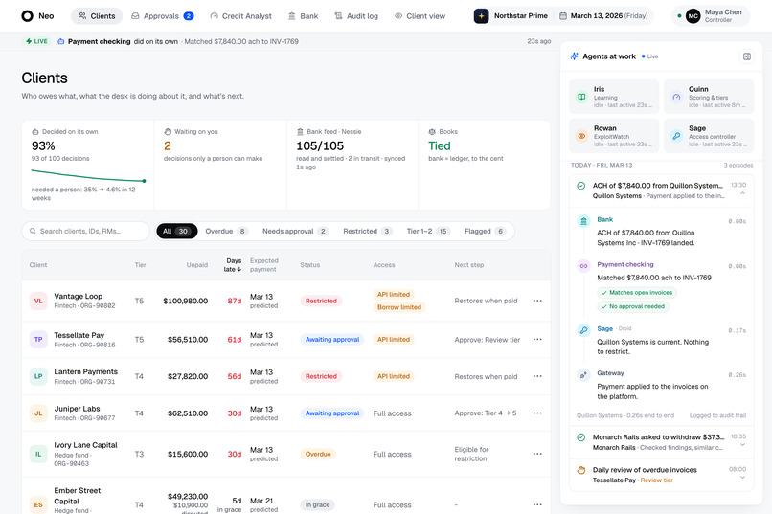Click the Review tier link
This screenshot has height=514, width=772.
(x=657, y=480)
